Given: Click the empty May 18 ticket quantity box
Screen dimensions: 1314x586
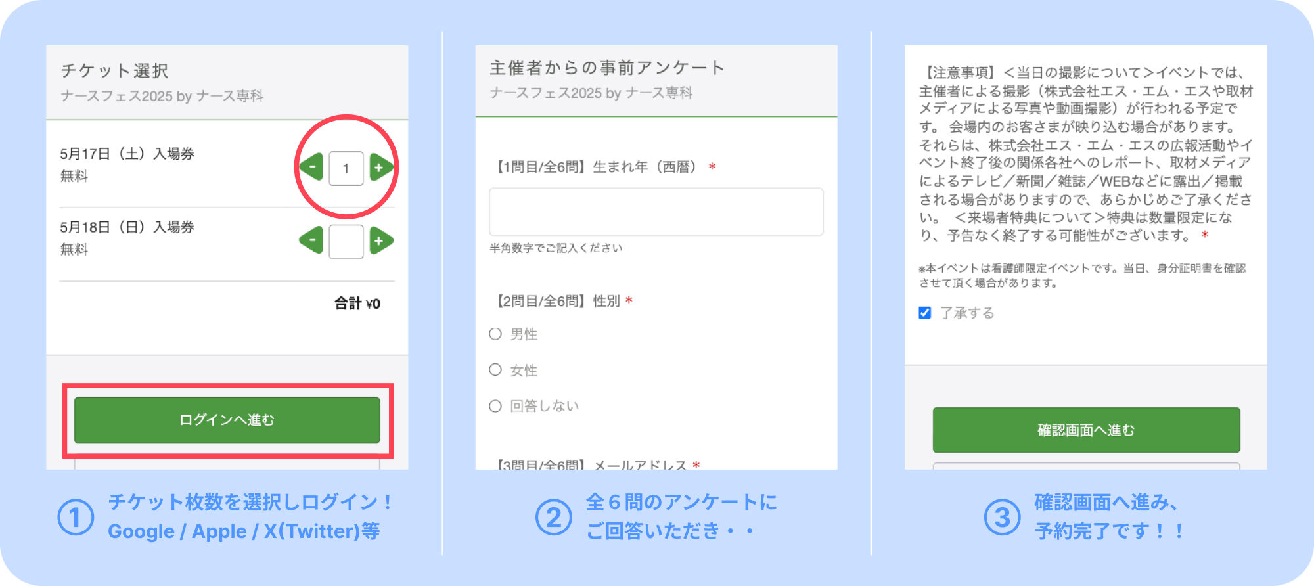Looking at the screenshot, I should tap(346, 242).
